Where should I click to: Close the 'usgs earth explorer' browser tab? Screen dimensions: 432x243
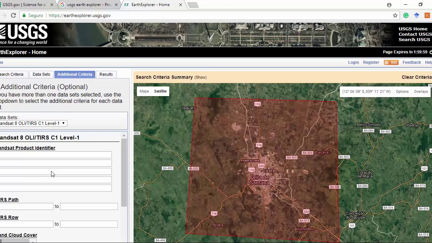tap(116, 5)
